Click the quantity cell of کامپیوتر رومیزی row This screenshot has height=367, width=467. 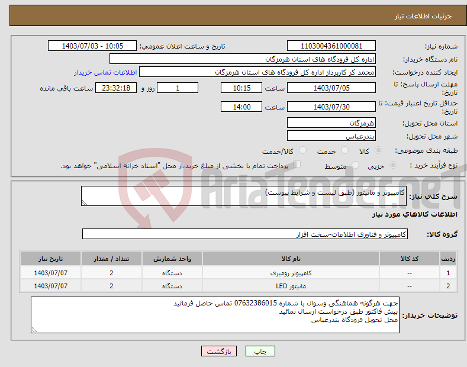point(111,272)
